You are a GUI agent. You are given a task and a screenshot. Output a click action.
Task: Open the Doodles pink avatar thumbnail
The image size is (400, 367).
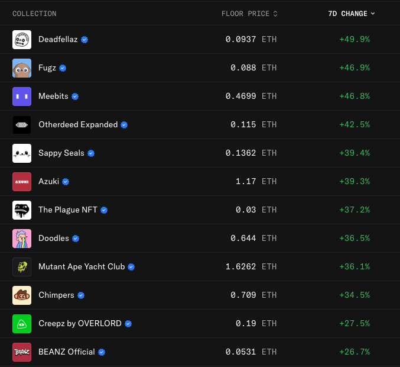(x=22, y=239)
